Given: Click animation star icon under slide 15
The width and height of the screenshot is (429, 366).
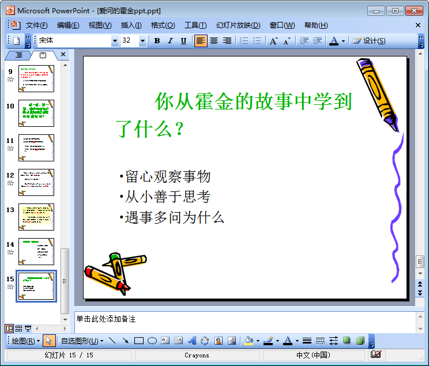Looking at the screenshot, I should 10,287.
